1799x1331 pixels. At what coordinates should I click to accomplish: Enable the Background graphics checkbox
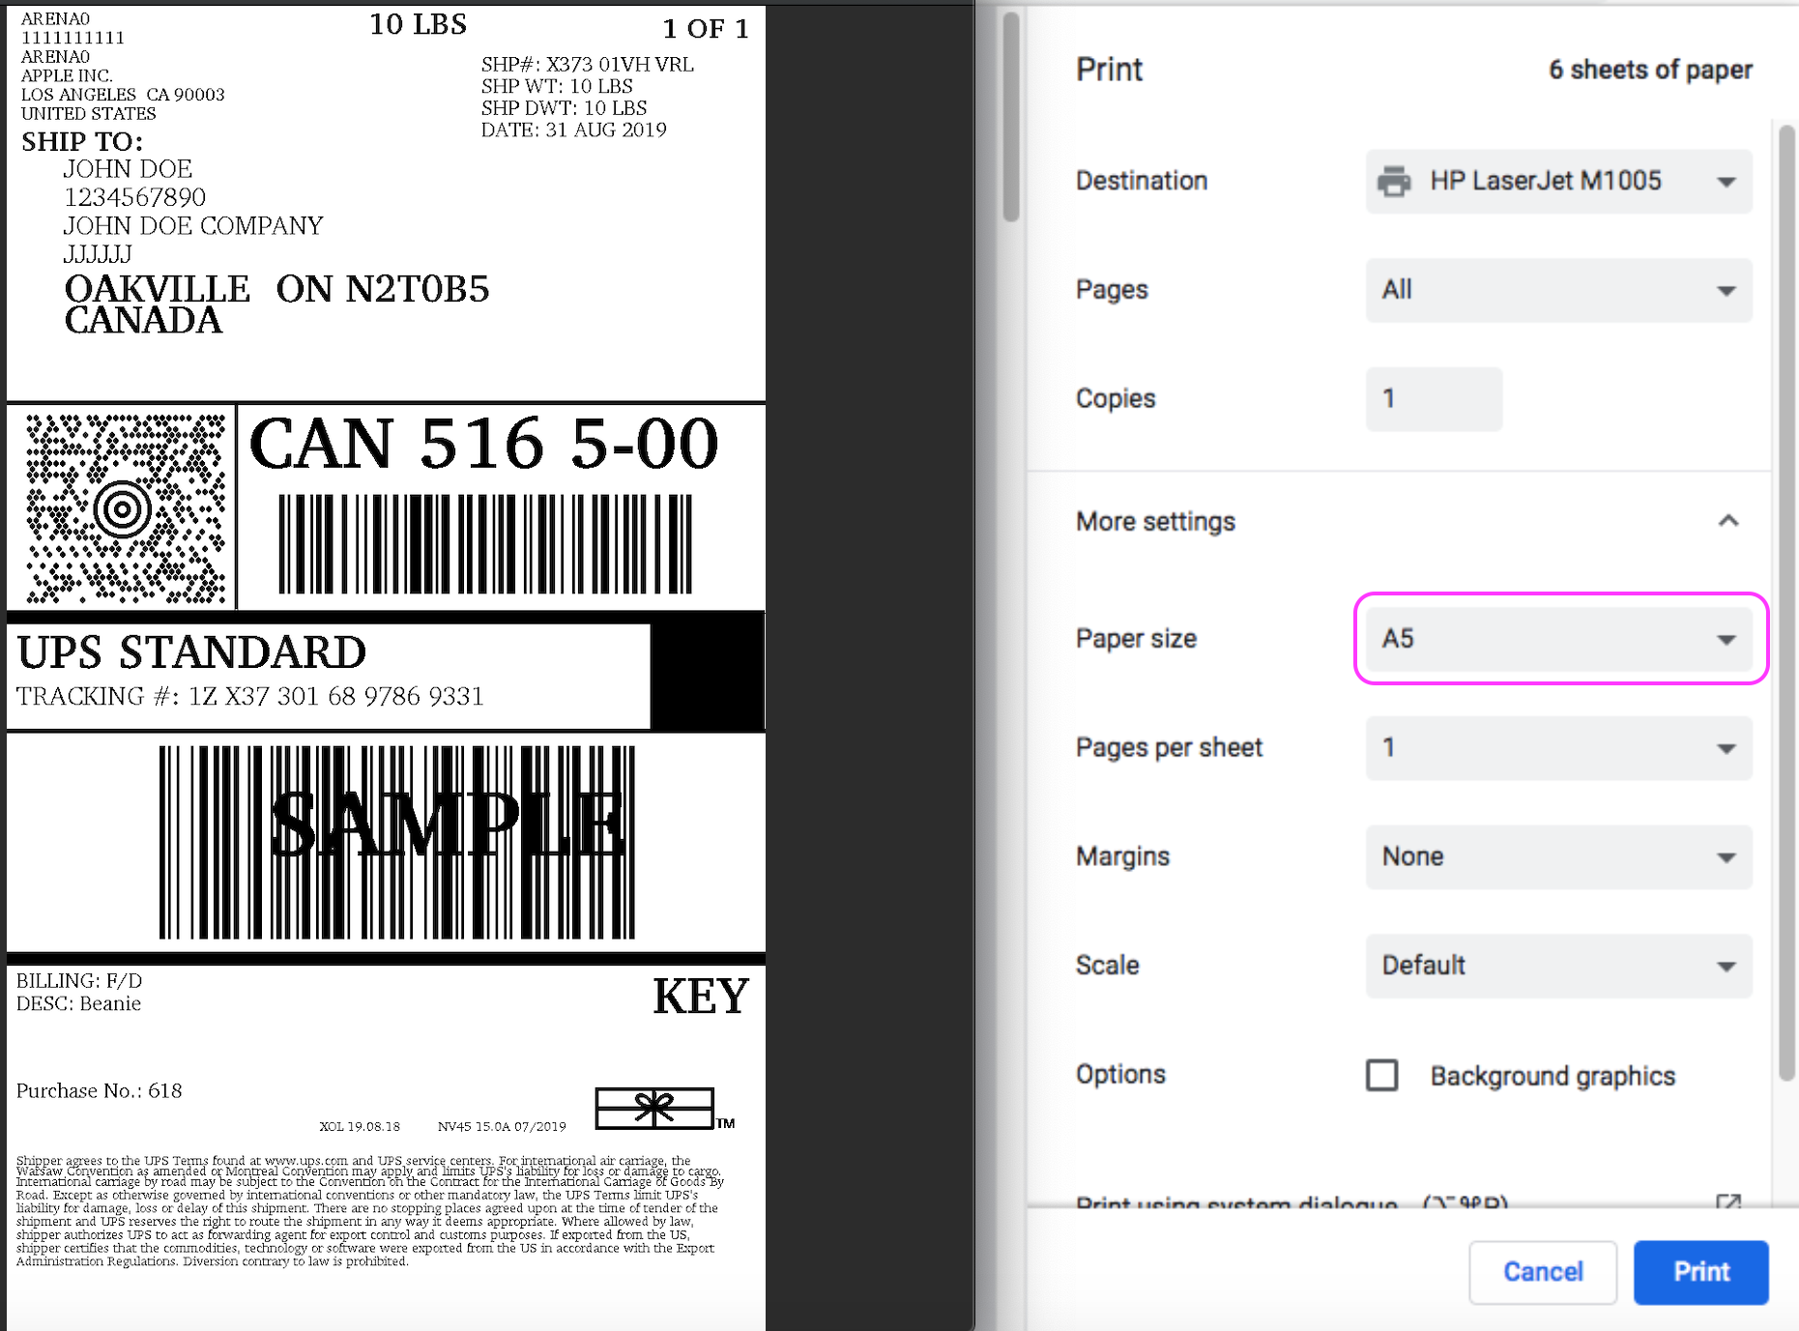pos(1381,1075)
